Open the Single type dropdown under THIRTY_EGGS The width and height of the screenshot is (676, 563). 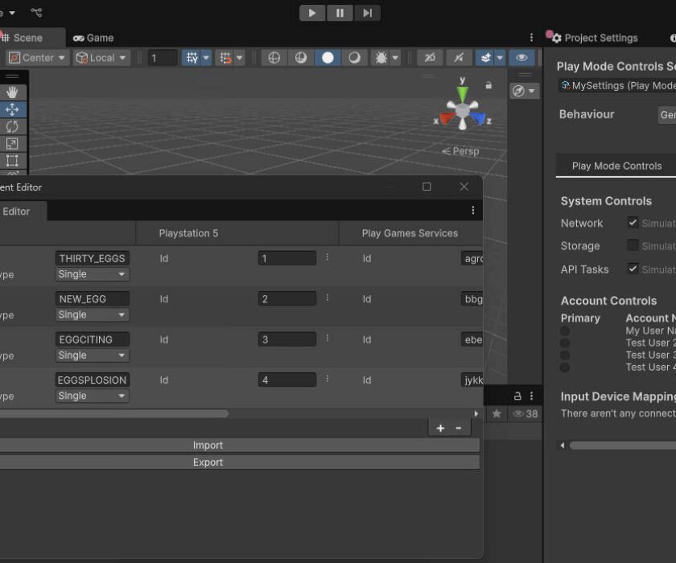click(x=91, y=275)
